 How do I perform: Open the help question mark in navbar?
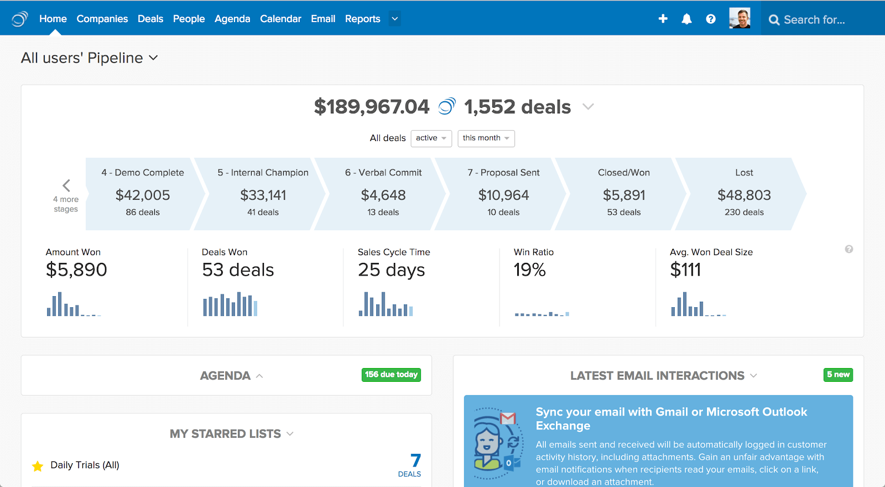point(711,19)
